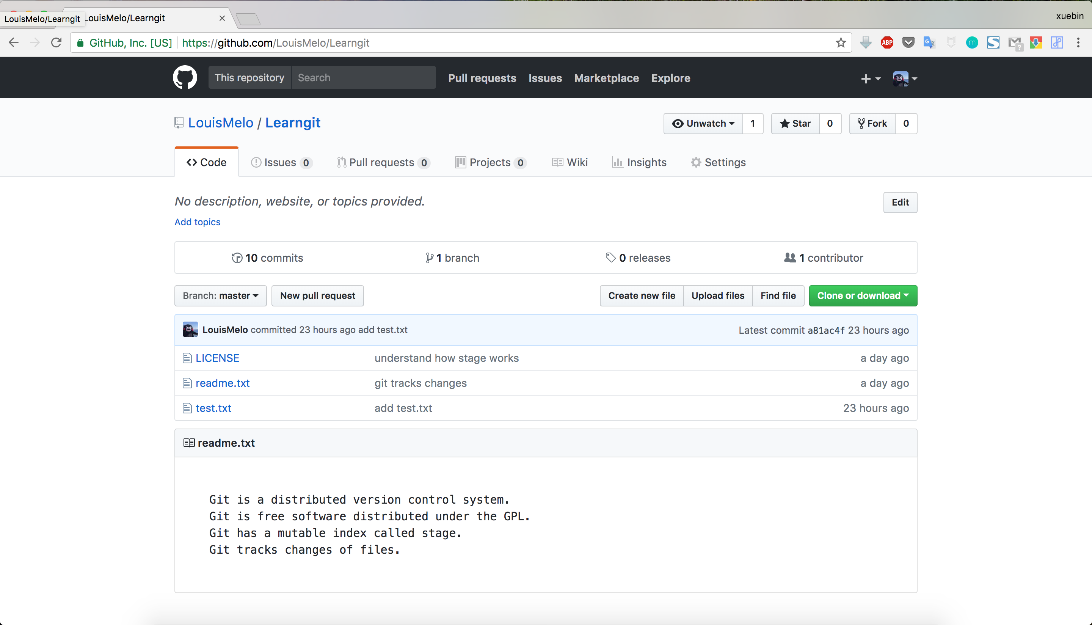Open the plus create-new dropdown
The image size is (1092, 625).
[871, 79]
